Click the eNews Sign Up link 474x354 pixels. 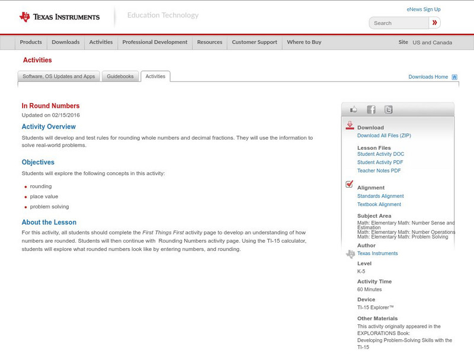(x=423, y=9)
